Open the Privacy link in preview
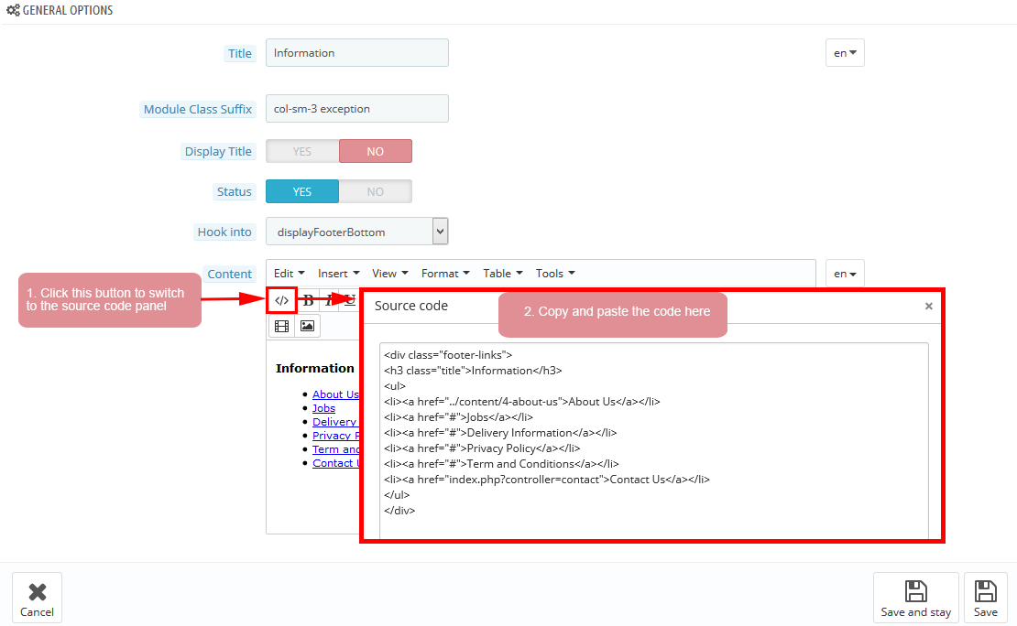The image size is (1017, 626). point(335,436)
